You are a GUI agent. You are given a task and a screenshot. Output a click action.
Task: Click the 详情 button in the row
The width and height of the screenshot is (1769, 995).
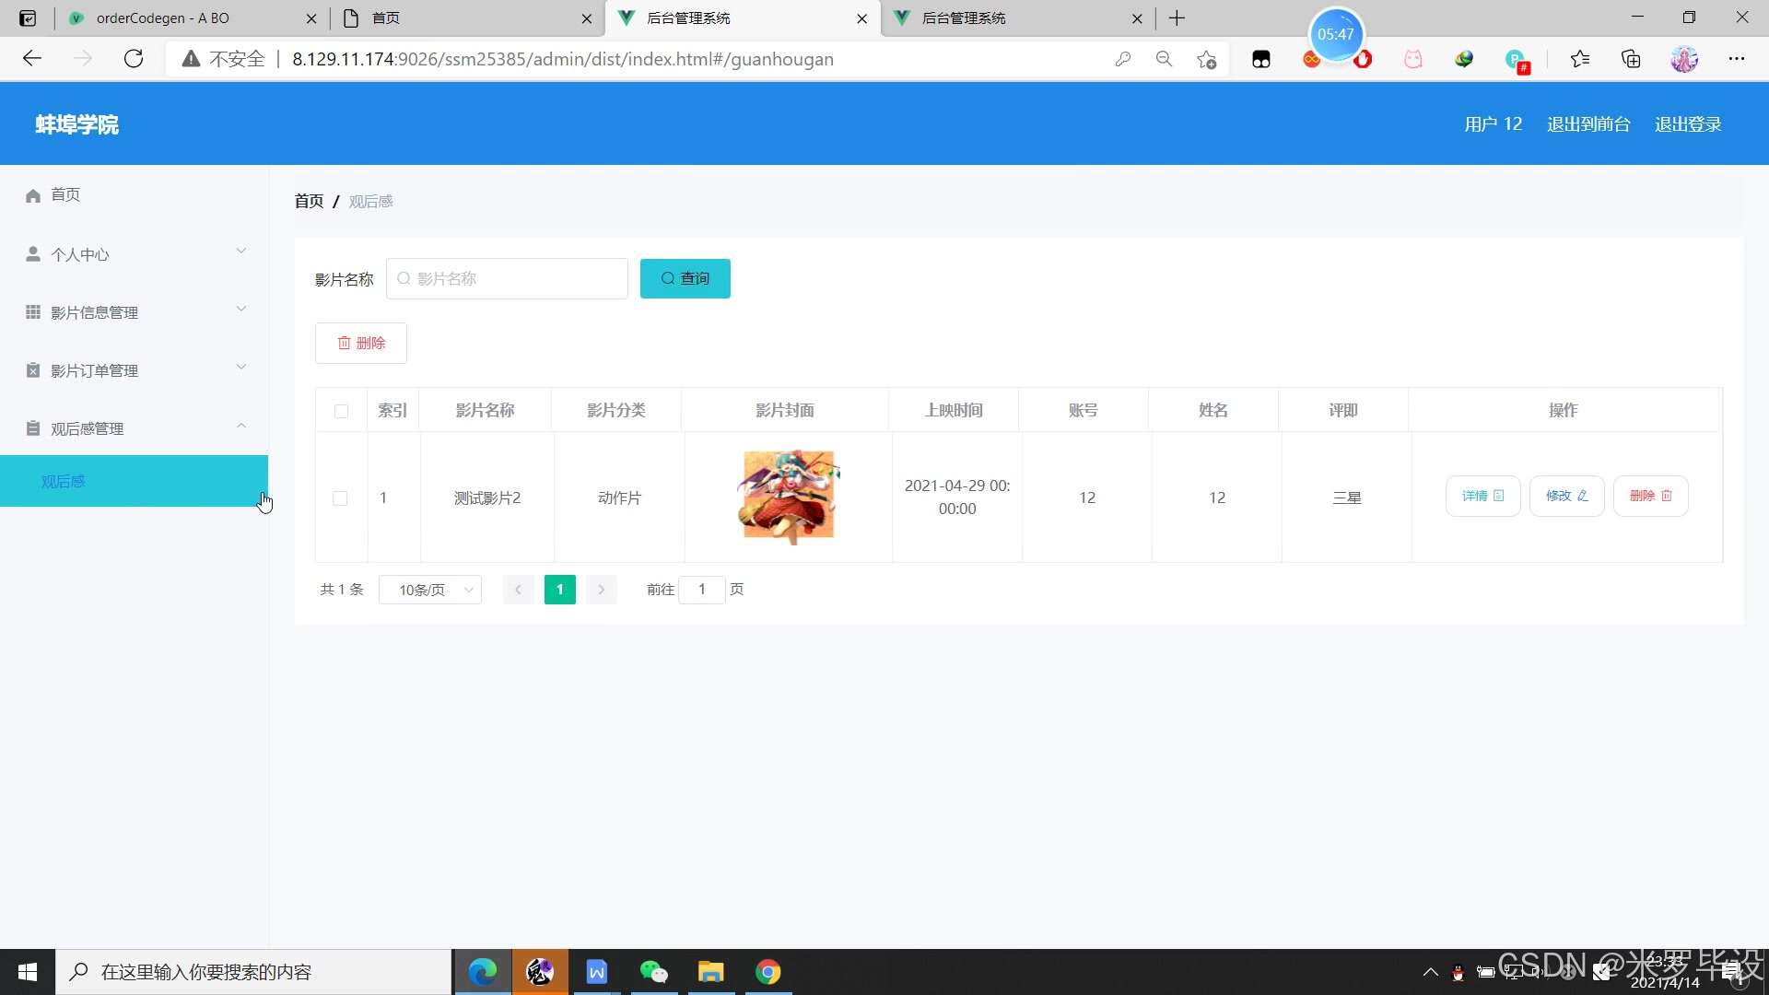point(1482,496)
